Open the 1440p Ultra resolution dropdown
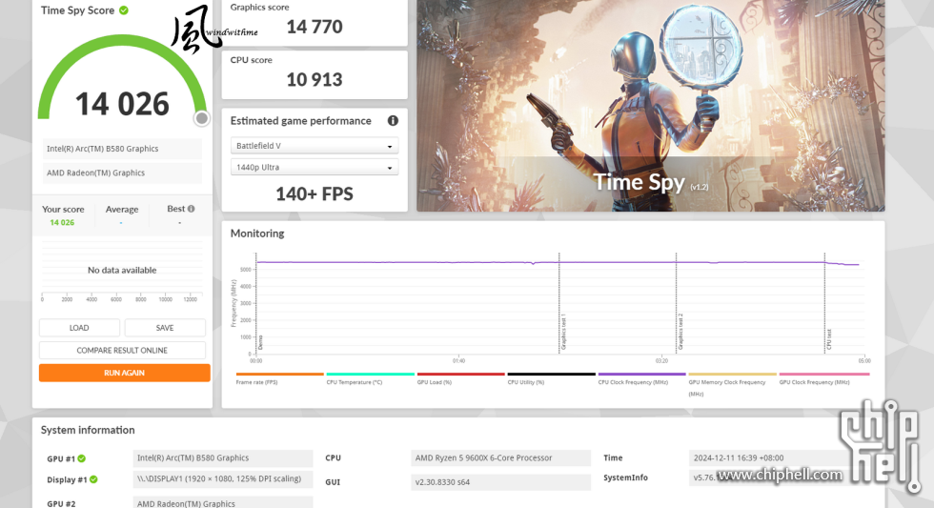 coord(315,168)
